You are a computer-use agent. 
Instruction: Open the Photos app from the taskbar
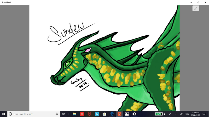tap(127, 114)
